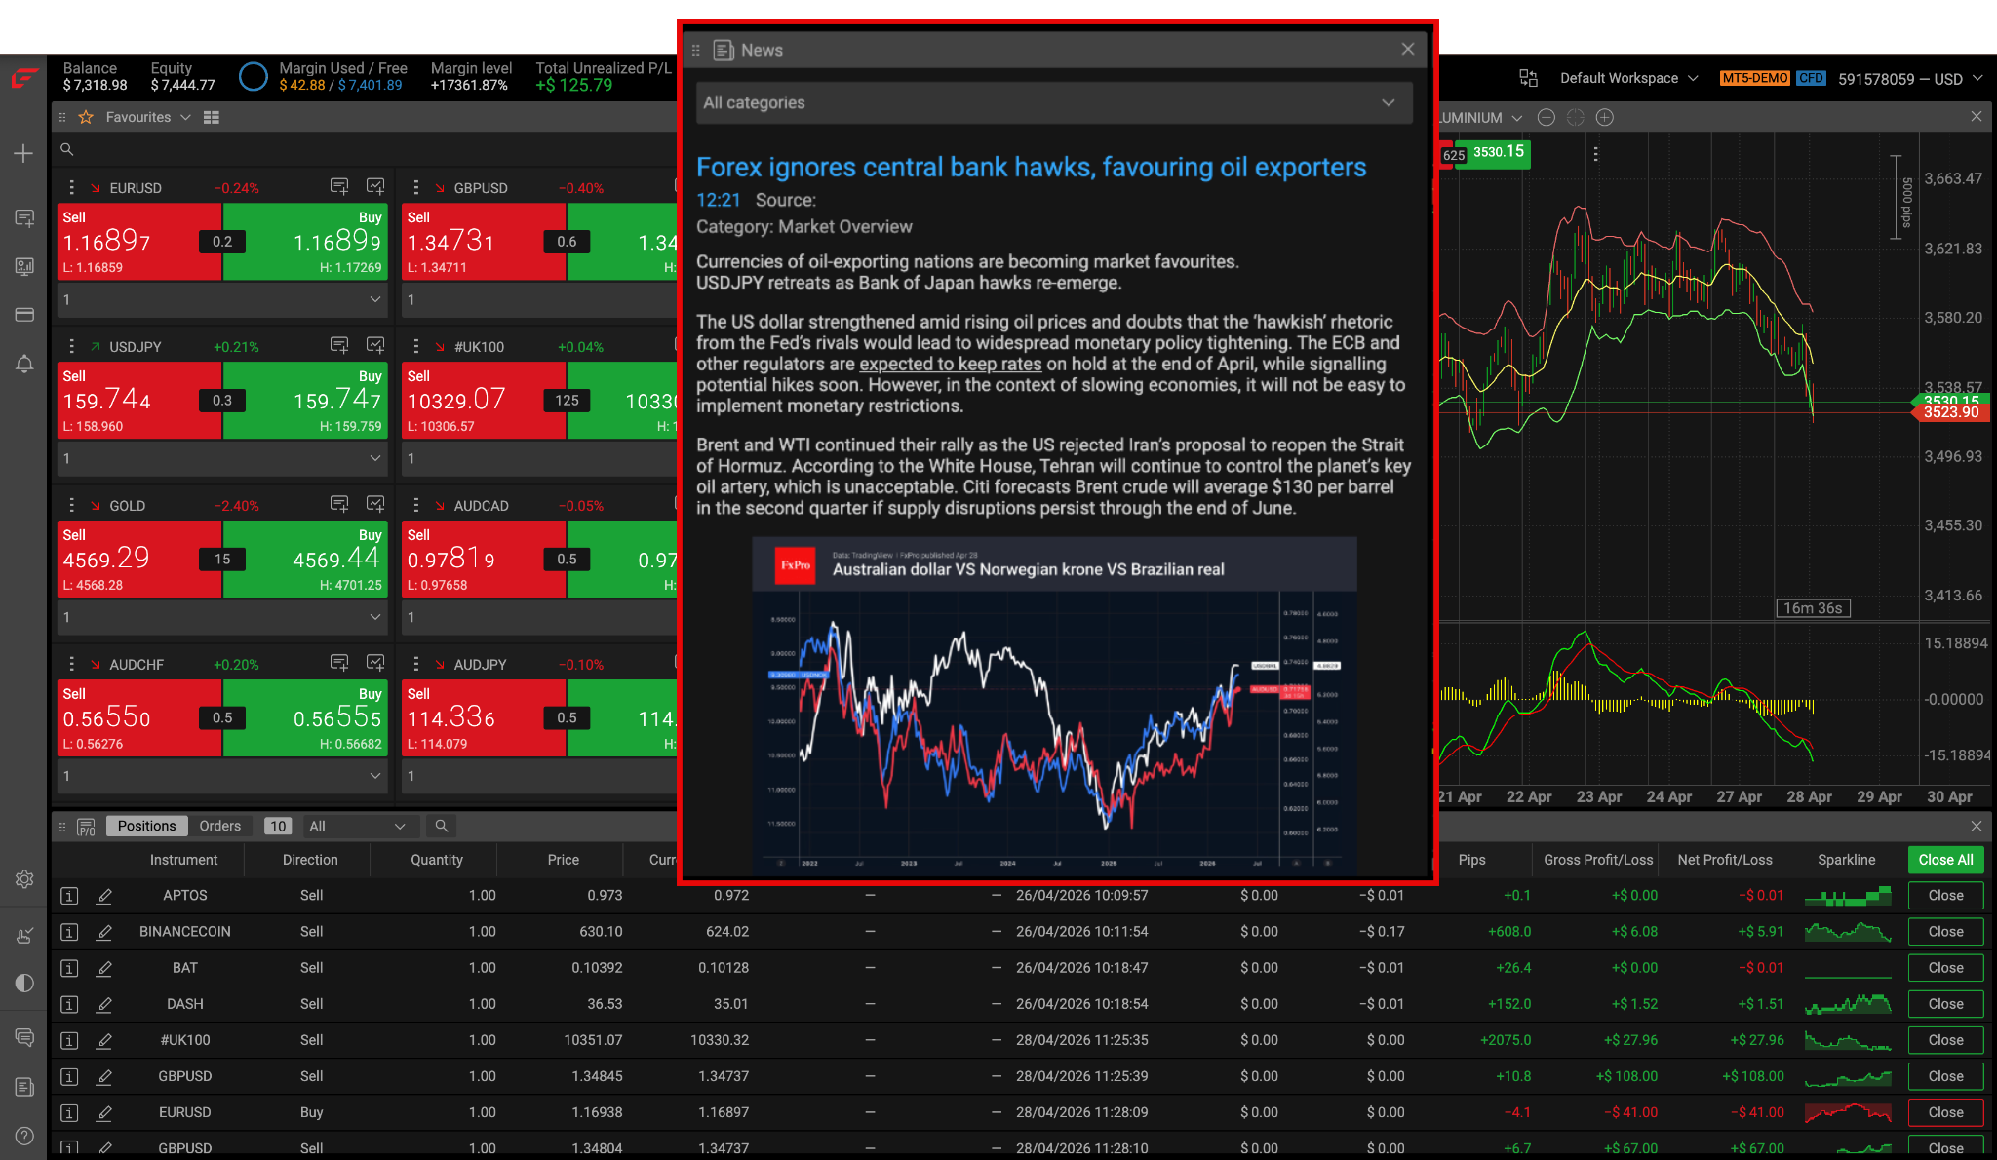The width and height of the screenshot is (1997, 1160).
Task: Expand the Favourites watchlist dropdown
Action: click(x=185, y=117)
